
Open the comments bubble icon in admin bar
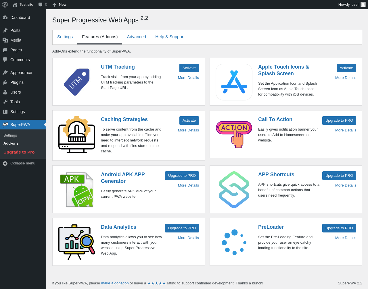[41, 5]
